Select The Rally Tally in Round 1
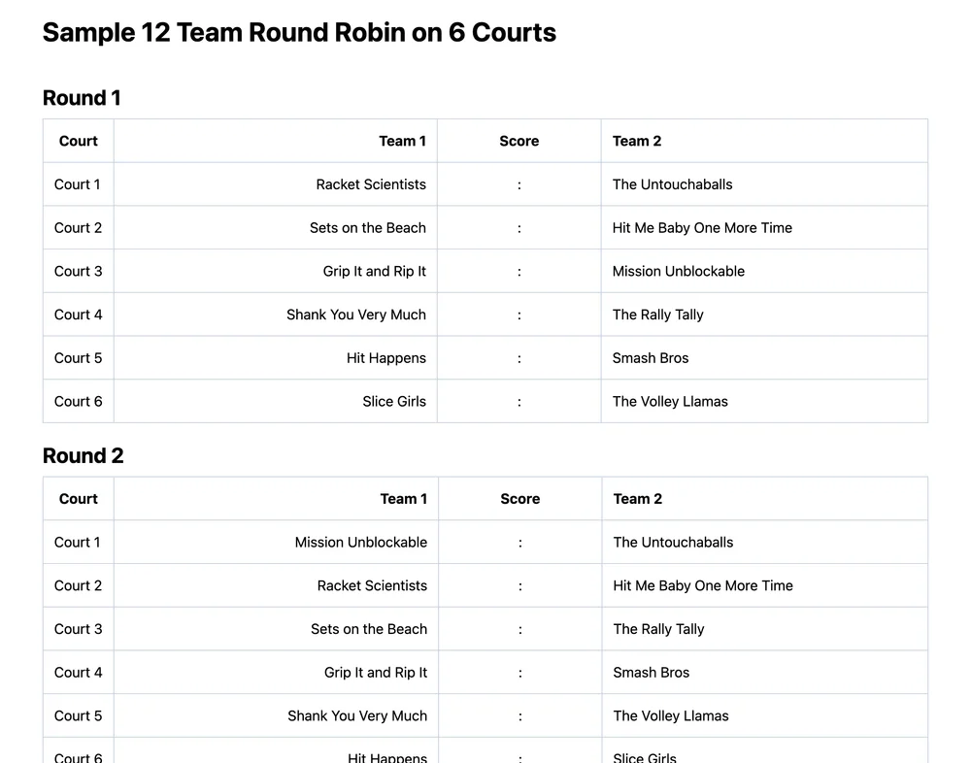This screenshot has width=971, height=763. click(657, 315)
